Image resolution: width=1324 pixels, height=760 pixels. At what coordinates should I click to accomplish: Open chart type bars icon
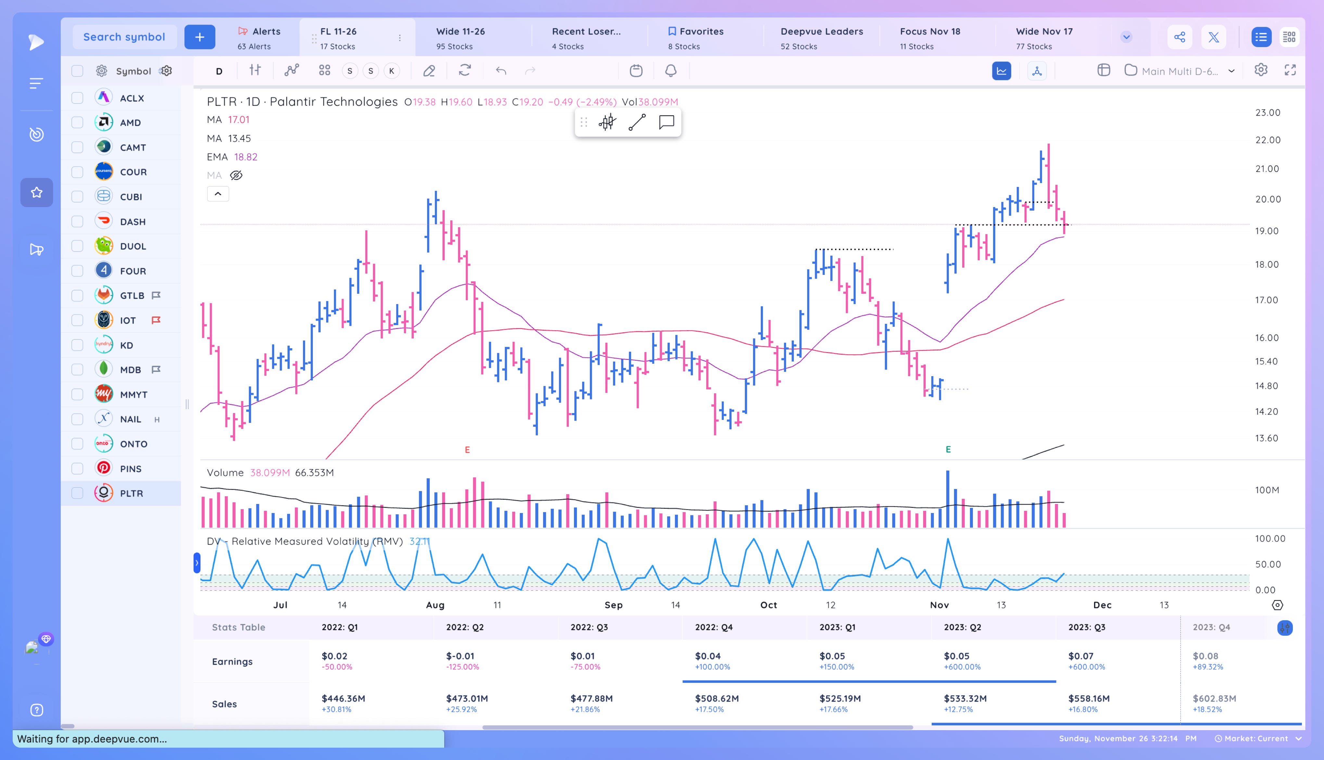click(x=255, y=70)
